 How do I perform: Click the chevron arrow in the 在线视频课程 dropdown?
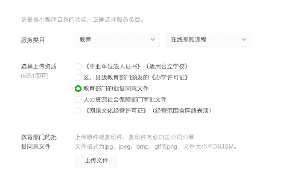(x=244, y=40)
